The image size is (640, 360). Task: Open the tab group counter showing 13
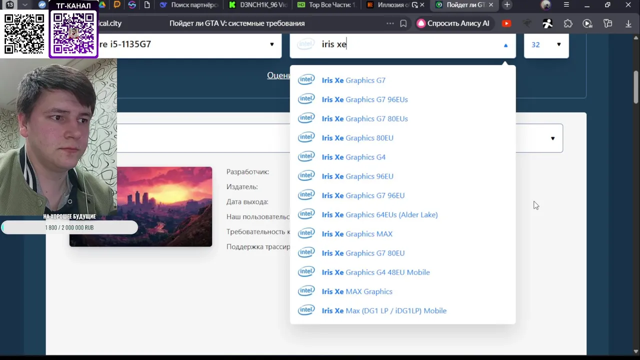[x=9, y=5]
